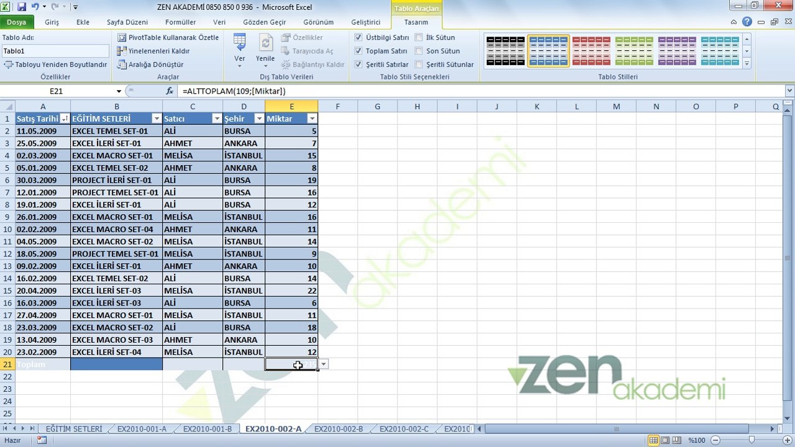Click Yinelenenleri Kaldır to remove duplicates
The height and width of the screenshot is (447, 795).
tap(153, 51)
